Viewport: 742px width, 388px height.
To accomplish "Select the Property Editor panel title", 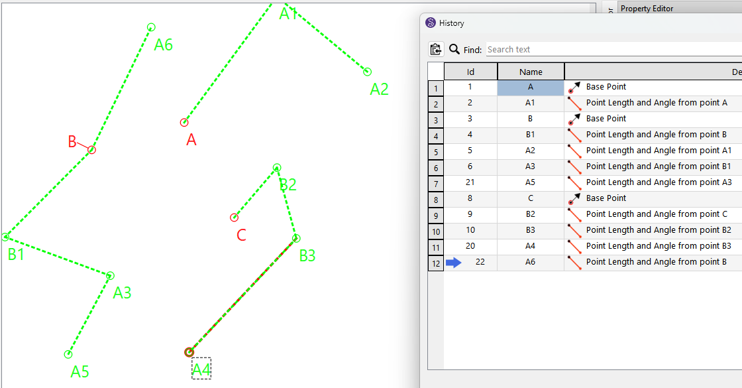I will [647, 9].
